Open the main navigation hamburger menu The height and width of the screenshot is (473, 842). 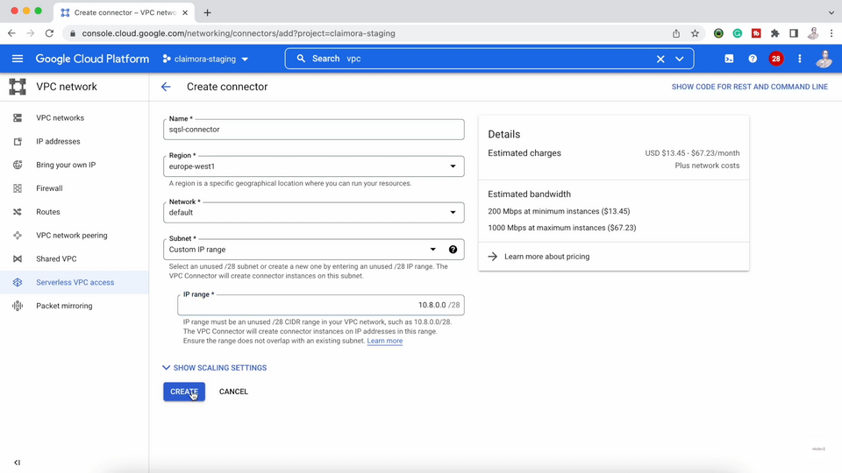tap(18, 59)
